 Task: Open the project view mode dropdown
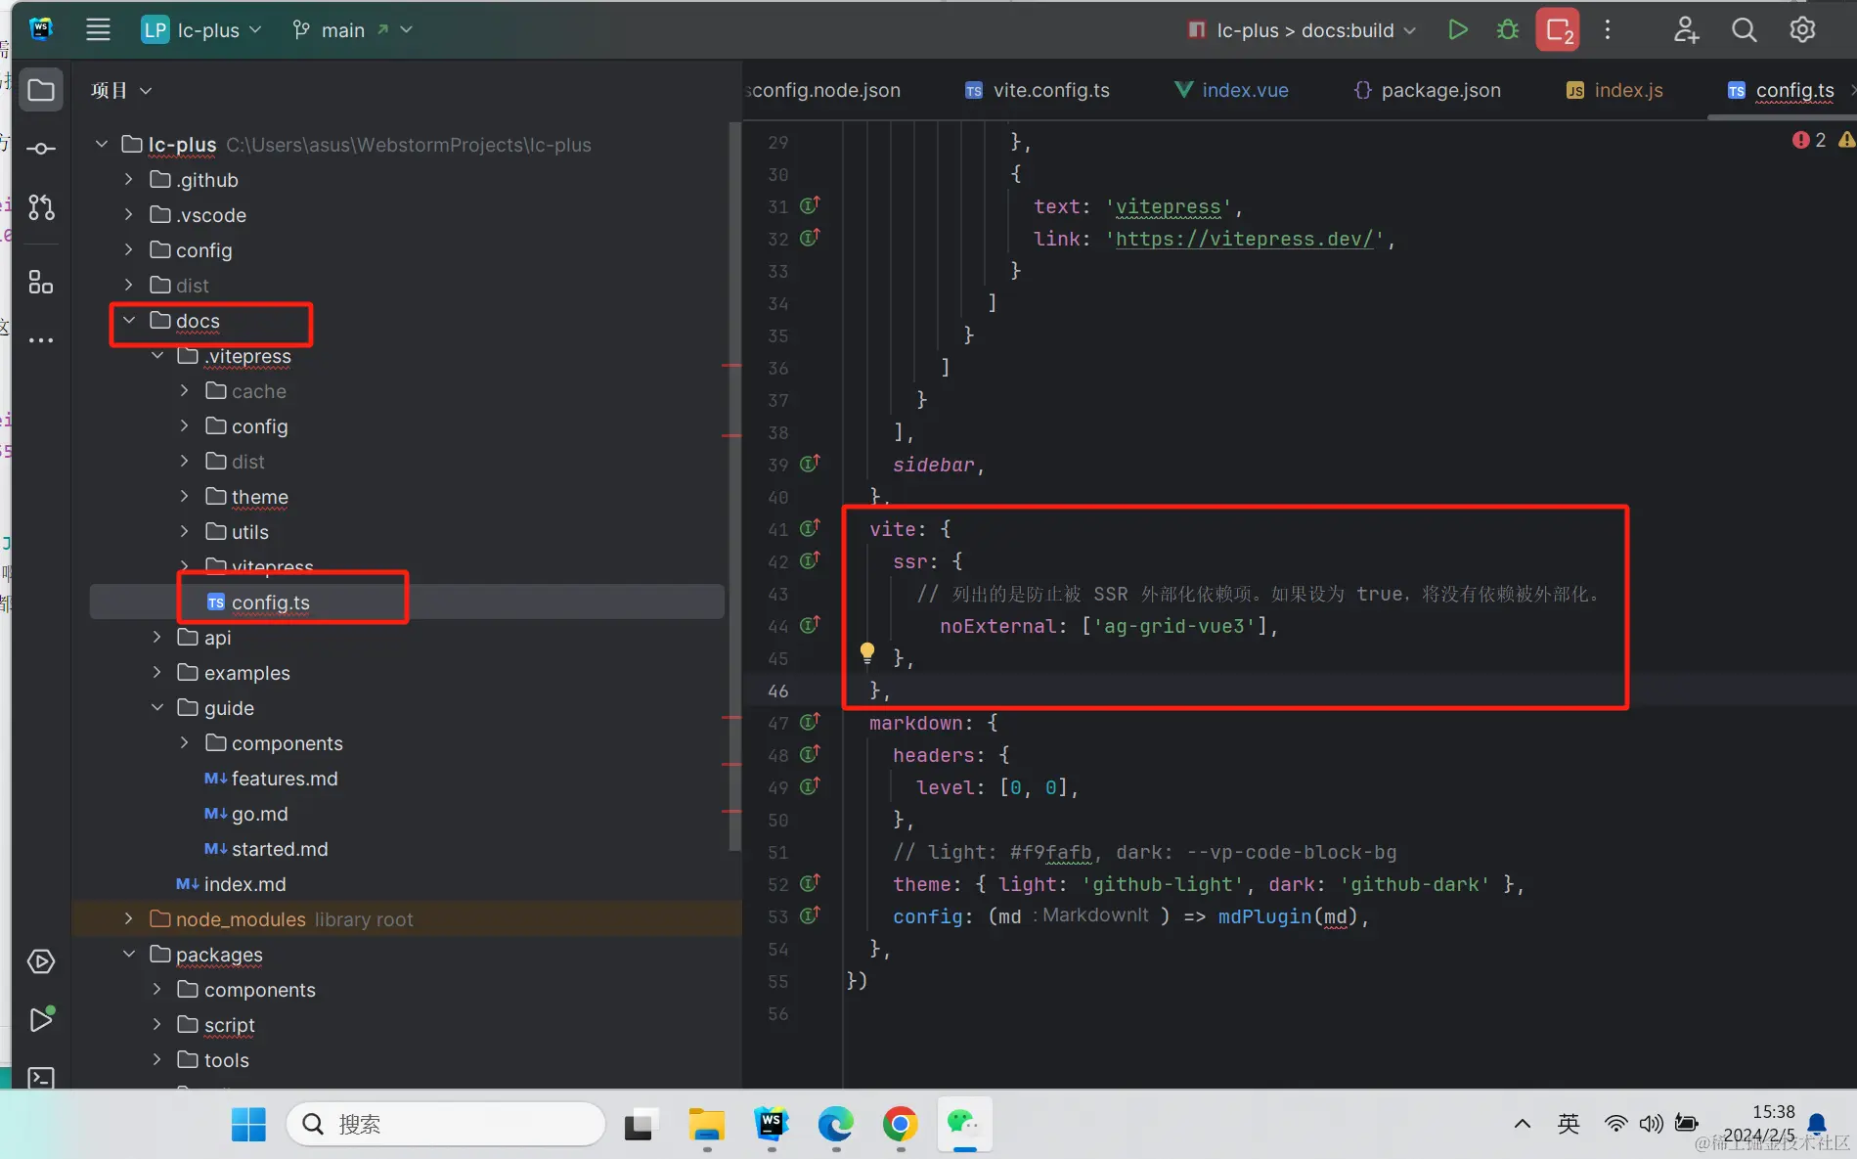click(121, 90)
